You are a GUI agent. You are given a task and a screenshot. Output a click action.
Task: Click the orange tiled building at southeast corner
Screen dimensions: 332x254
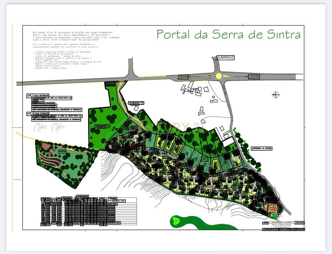(x=272, y=208)
